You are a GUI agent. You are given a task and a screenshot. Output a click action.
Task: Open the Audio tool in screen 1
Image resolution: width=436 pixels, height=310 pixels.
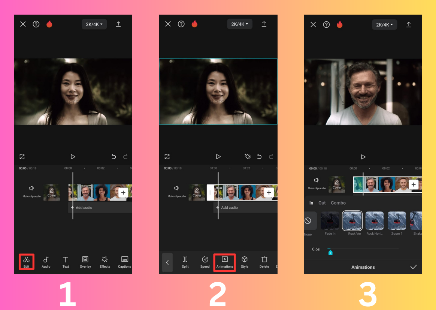coord(46,262)
